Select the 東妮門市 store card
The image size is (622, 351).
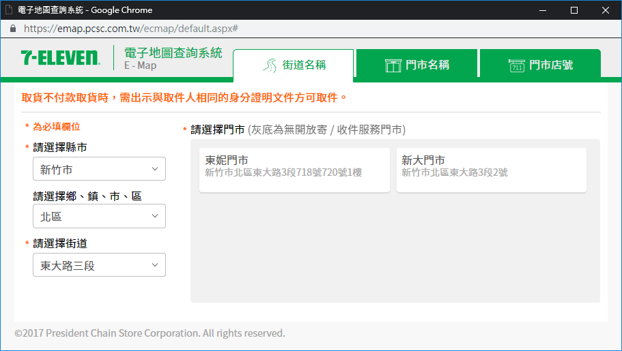[294, 170]
